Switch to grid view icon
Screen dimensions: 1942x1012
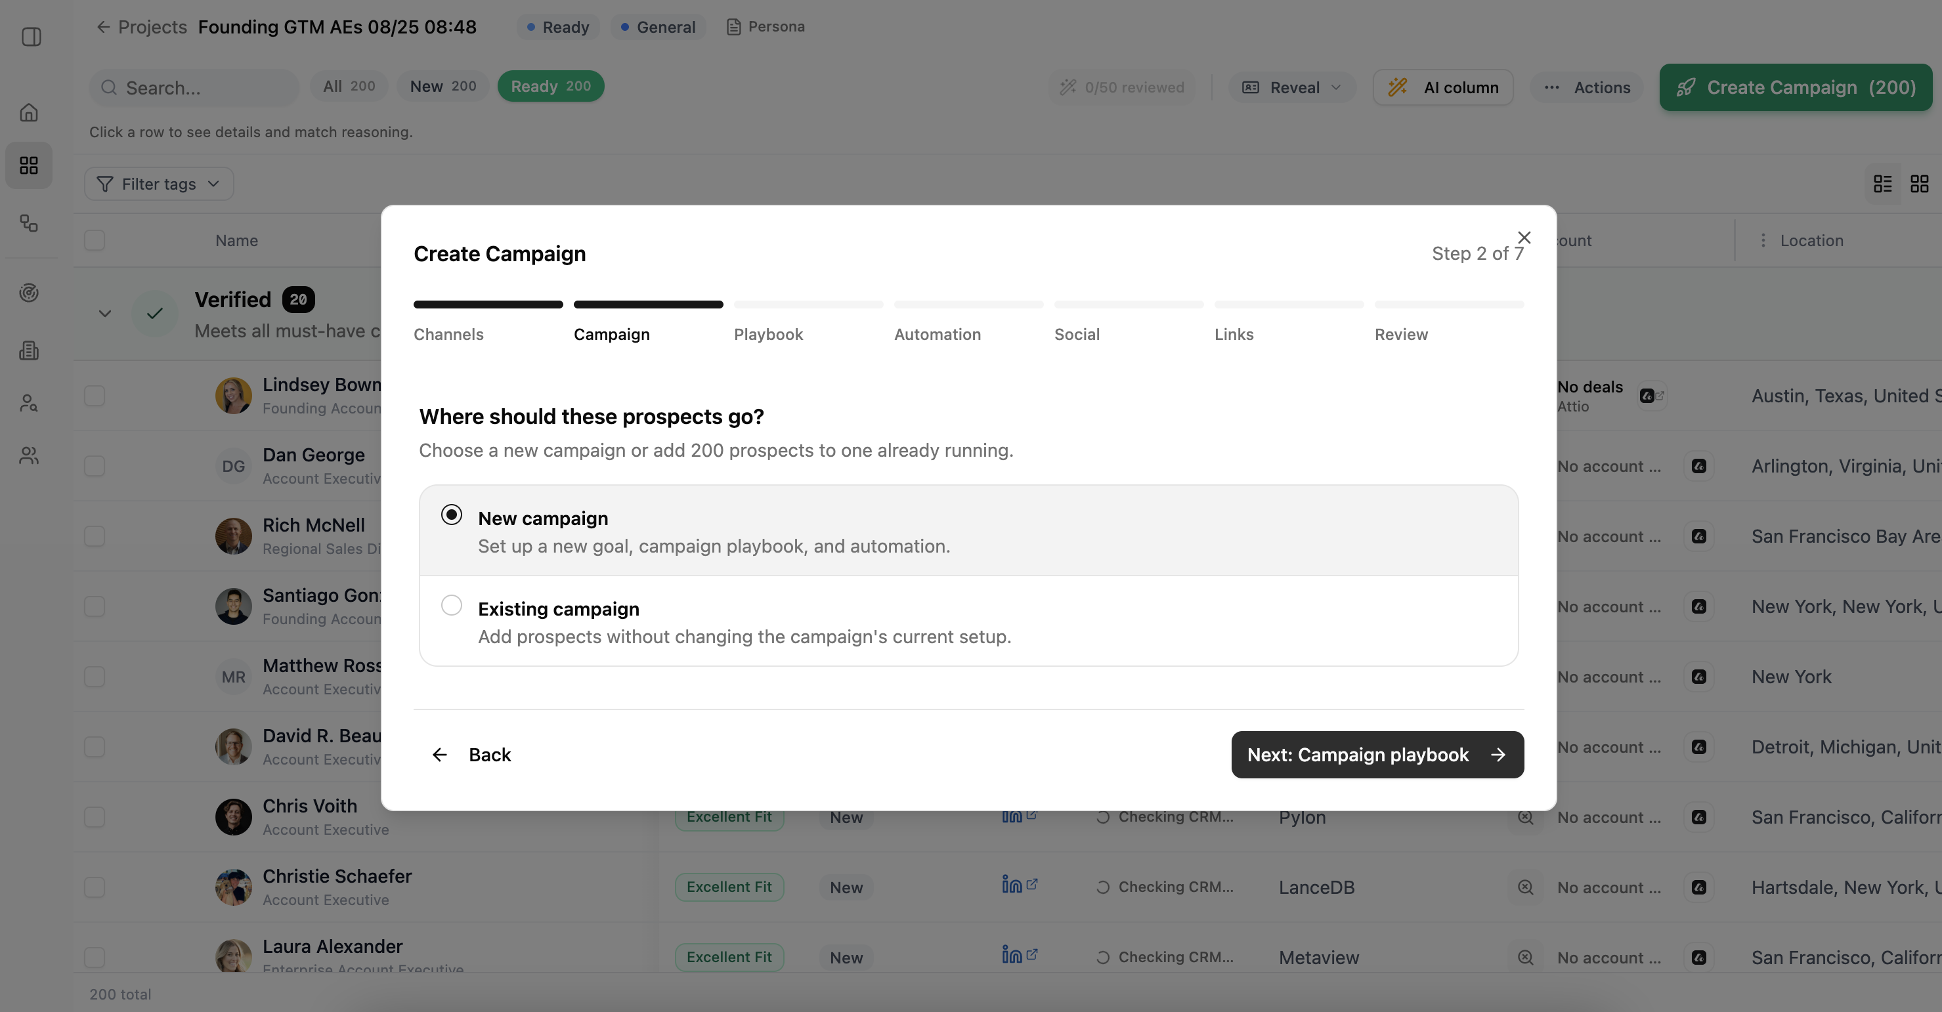coord(1920,184)
